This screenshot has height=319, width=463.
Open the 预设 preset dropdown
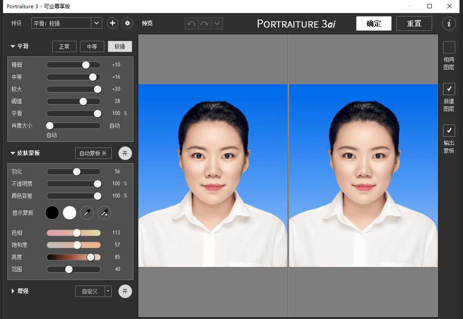[x=97, y=23]
